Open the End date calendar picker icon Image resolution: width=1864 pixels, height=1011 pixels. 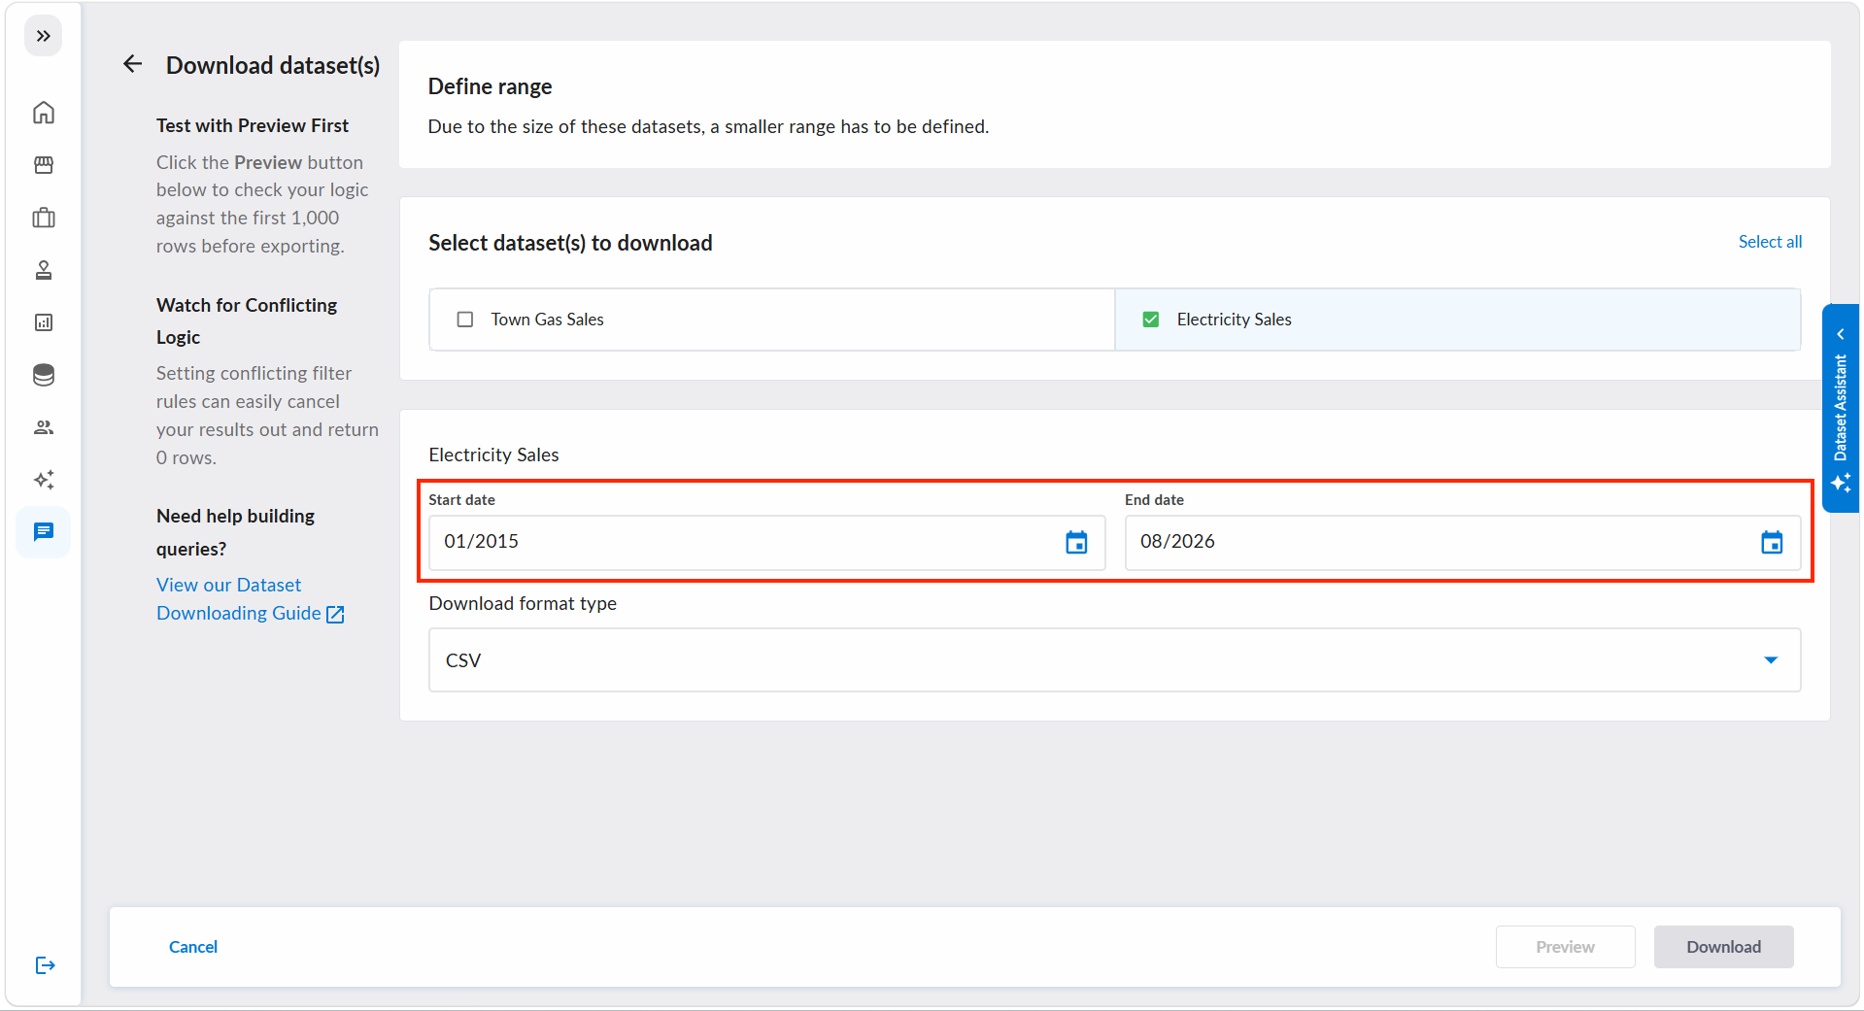(x=1772, y=542)
